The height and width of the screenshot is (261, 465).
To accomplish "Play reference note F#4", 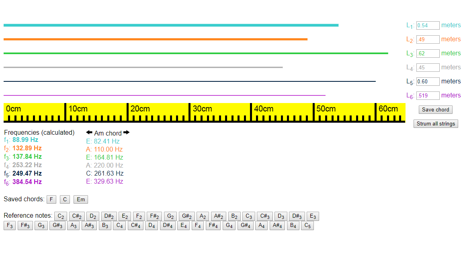I will (213, 225).
